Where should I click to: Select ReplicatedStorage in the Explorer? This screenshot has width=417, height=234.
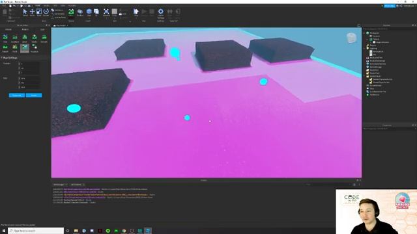click(377, 60)
